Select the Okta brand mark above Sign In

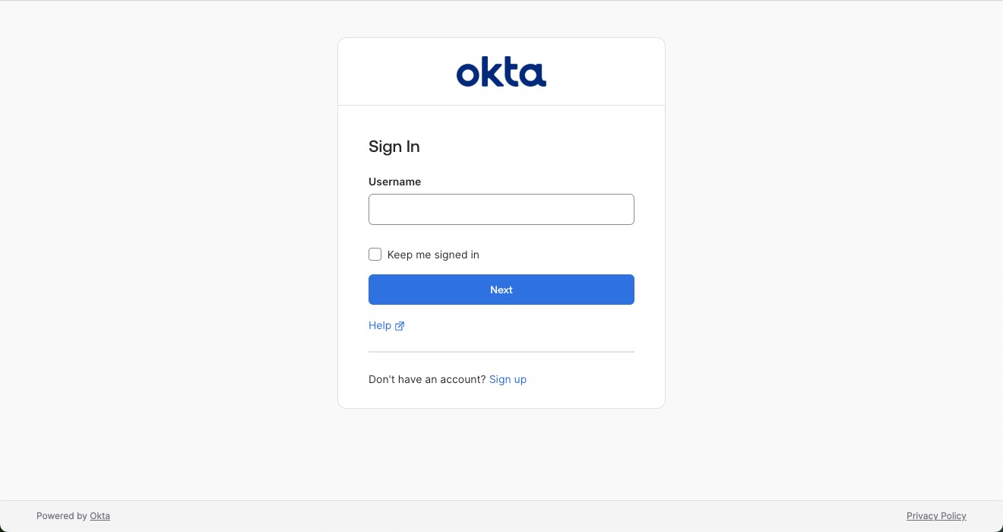coord(501,71)
